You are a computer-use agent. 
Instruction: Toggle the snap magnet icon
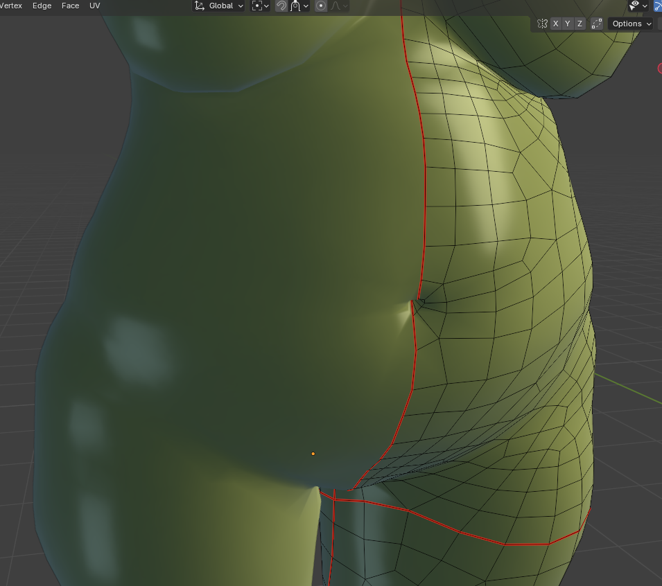click(x=281, y=6)
